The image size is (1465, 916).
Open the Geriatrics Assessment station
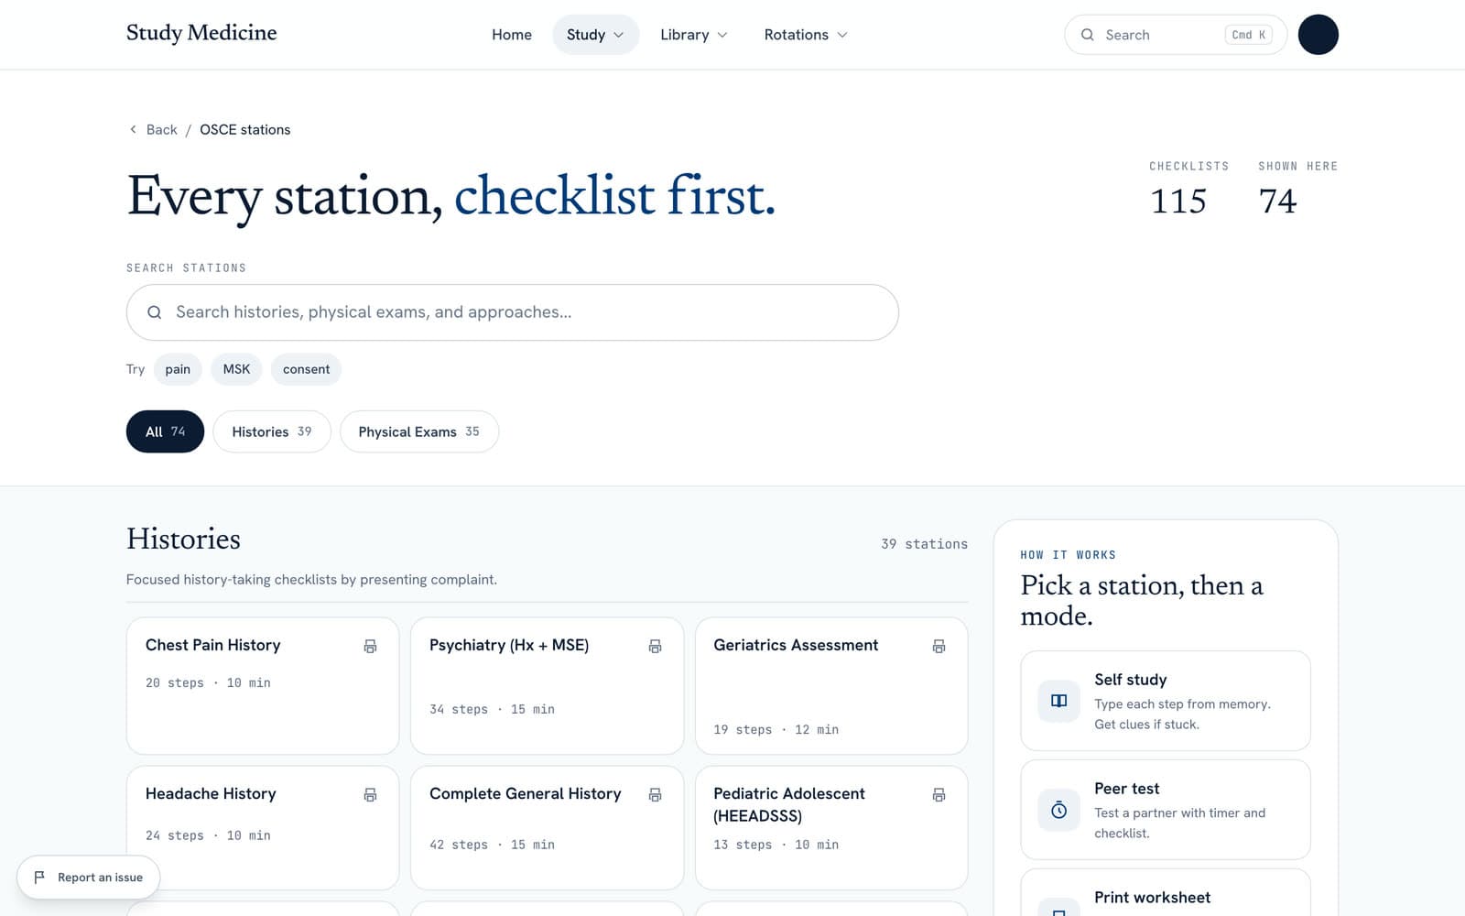[x=831, y=686]
